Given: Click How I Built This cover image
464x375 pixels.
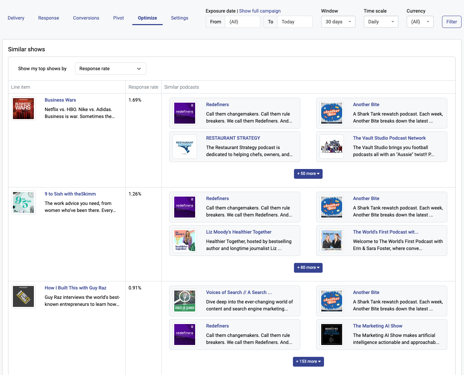Looking at the screenshot, I should tap(23, 296).
